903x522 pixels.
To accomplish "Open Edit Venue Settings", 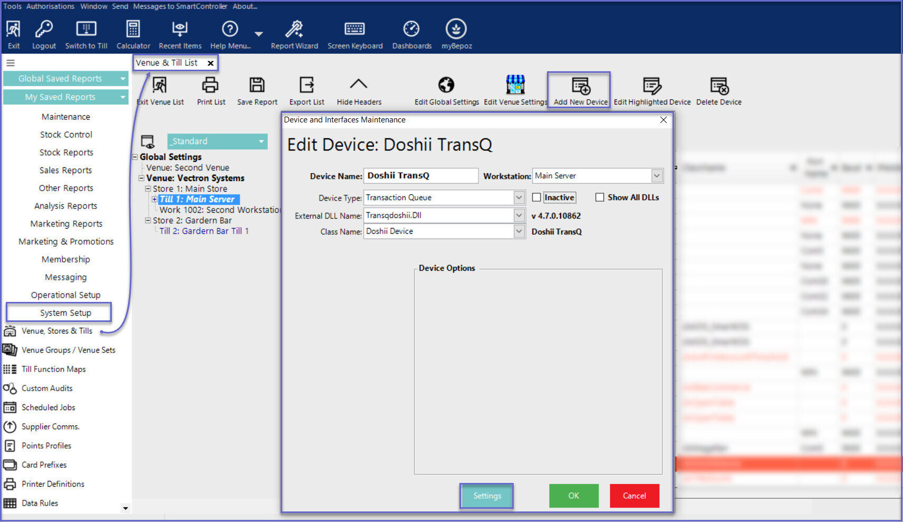I will point(515,91).
